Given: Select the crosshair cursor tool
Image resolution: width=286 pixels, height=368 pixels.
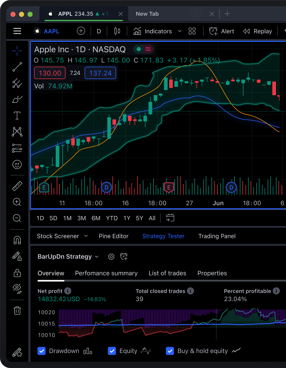Looking at the screenshot, I should click(x=17, y=51).
